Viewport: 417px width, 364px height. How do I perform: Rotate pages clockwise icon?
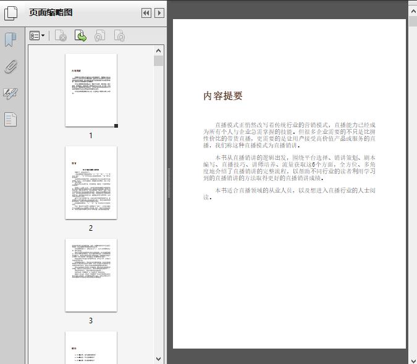(x=119, y=36)
